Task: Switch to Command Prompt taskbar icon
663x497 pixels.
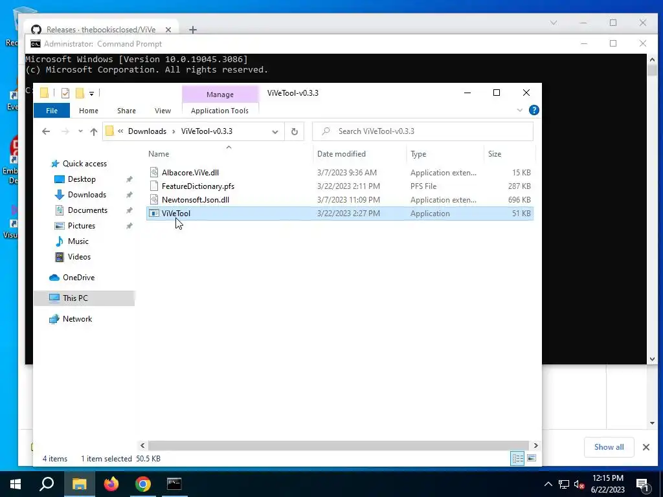Action: pos(174,484)
